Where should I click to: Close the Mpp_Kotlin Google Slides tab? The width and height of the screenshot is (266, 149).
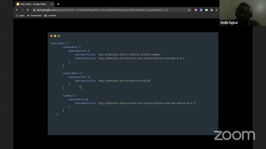[x=52, y=4]
